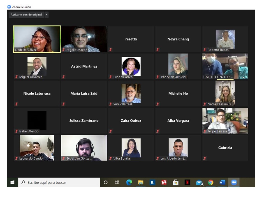Open File Explorer from the taskbar
The height and width of the screenshot is (202, 269).
point(141,182)
